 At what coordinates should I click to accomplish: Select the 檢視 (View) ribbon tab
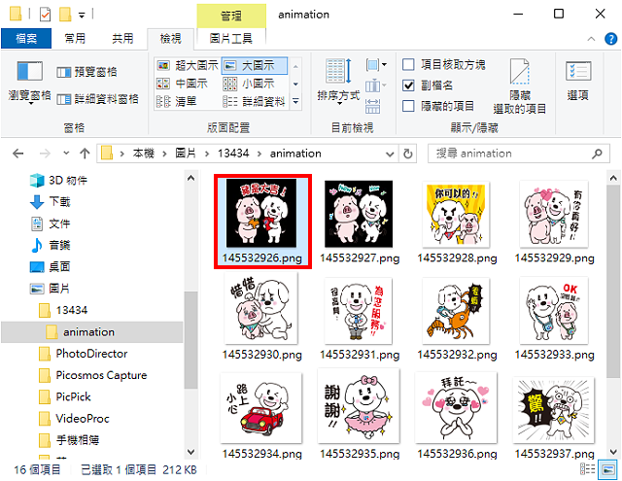pyautogui.click(x=171, y=39)
